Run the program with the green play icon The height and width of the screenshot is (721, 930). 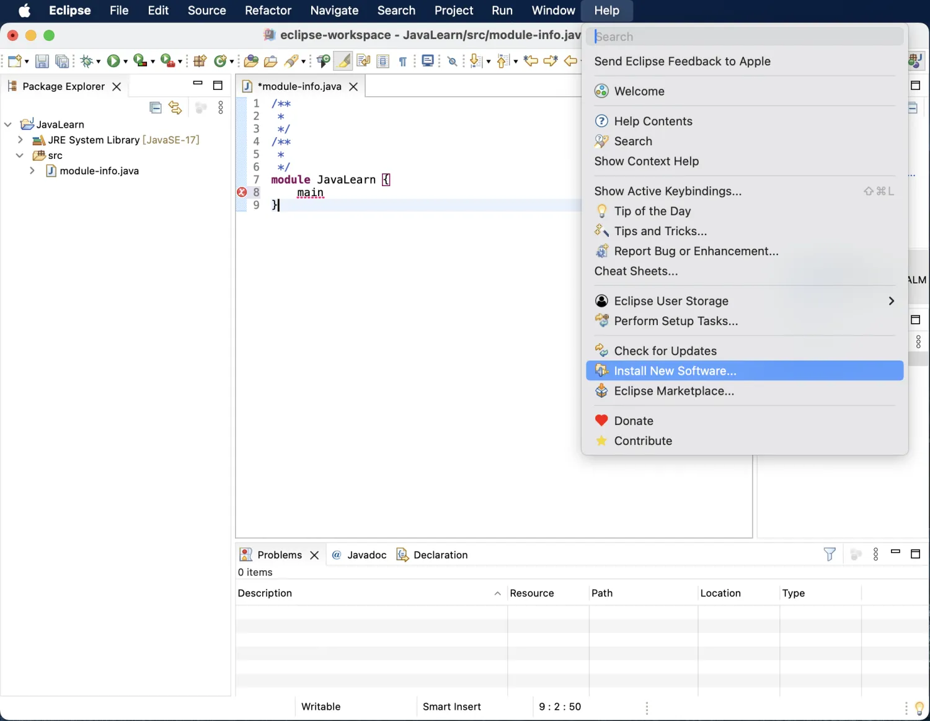tap(113, 61)
